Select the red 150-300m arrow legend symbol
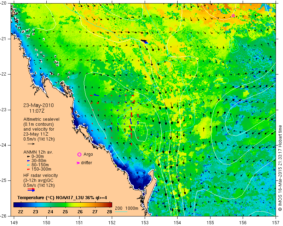Image resolution: width=283 pixels, height=226 pixels. pos(28,169)
